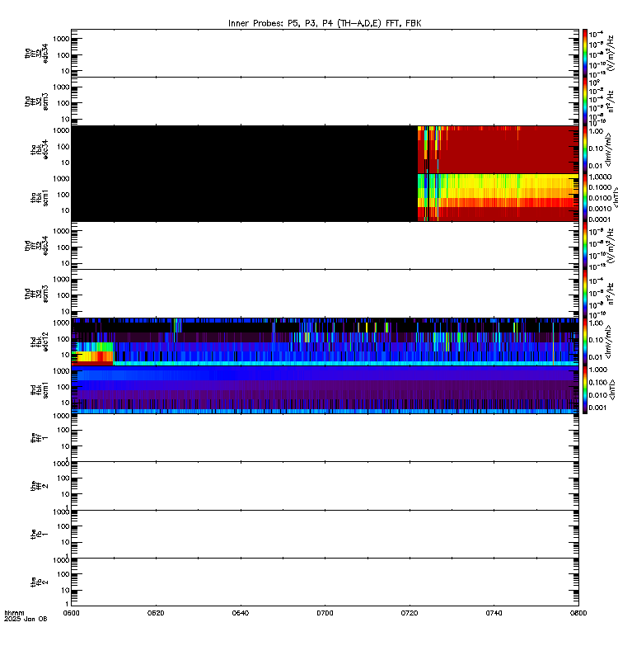Click the '100' y-tick of the fff 1 panel
This screenshot has height=660, width=618.
click(63, 430)
